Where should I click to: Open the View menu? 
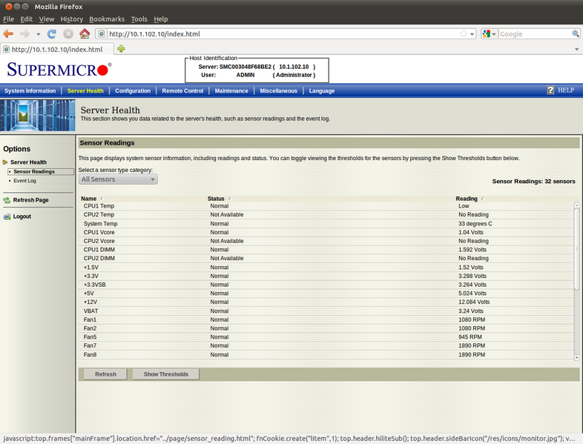[x=47, y=19]
